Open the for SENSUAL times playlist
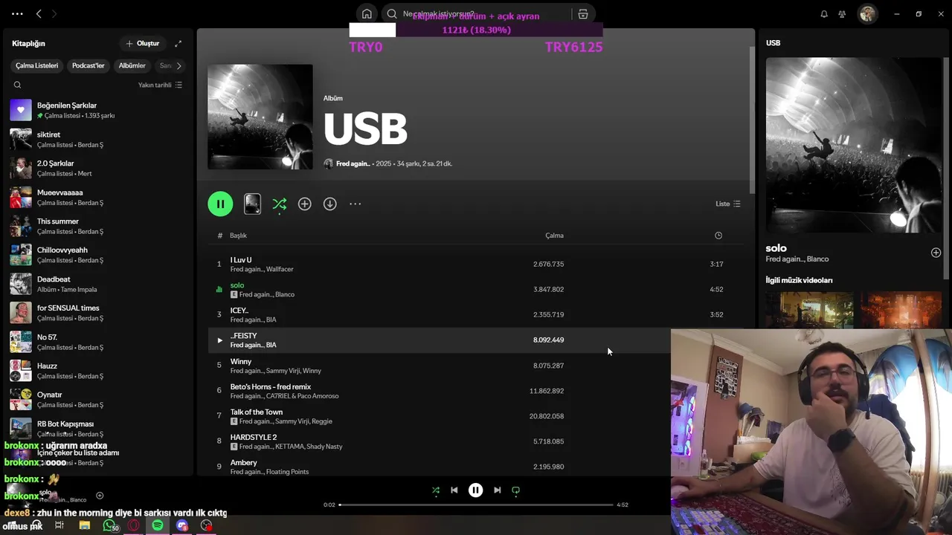Viewport: 952px width, 535px height. pos(97,313)
